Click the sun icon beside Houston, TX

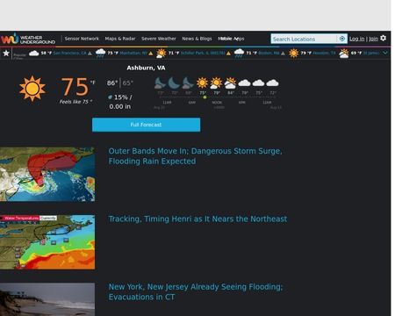click(x=294, y=54)
